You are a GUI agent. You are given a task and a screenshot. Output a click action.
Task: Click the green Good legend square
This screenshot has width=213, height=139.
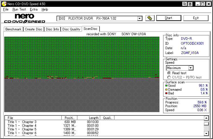(167, 86)
